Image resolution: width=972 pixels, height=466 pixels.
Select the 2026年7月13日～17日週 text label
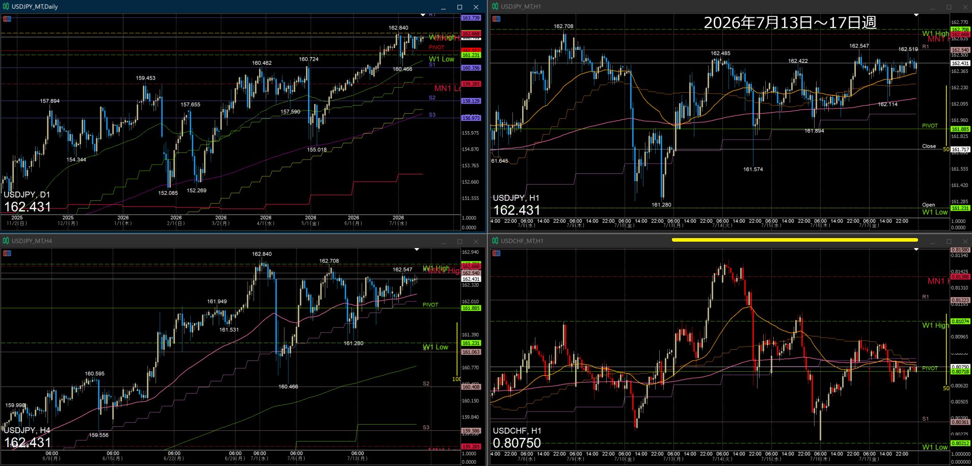[x=790, y=23]
